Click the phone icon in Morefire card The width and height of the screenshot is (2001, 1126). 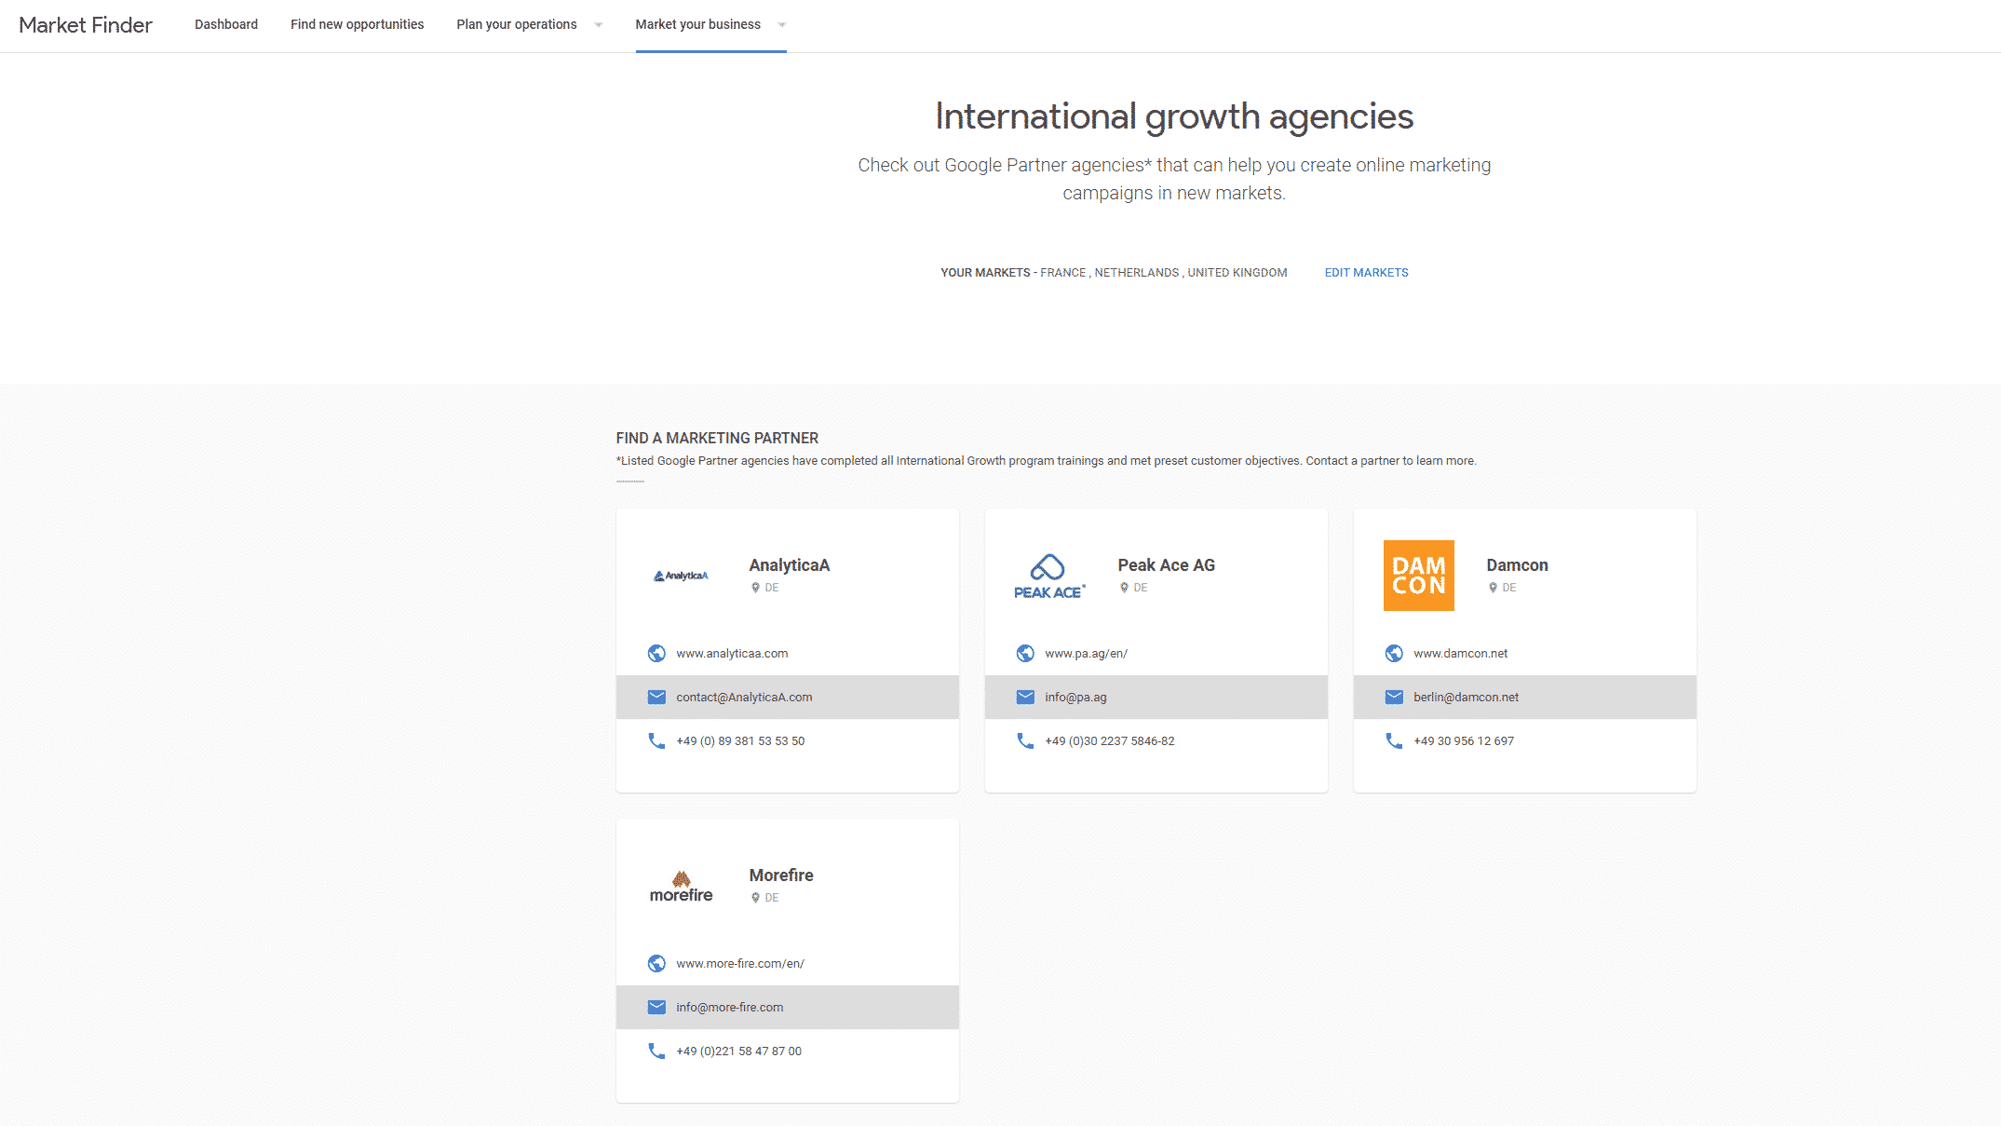[656, 1051]
